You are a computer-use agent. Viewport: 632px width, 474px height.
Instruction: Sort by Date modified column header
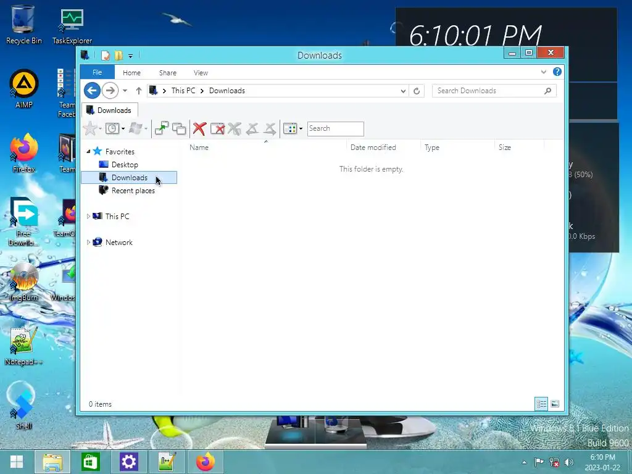383,147
